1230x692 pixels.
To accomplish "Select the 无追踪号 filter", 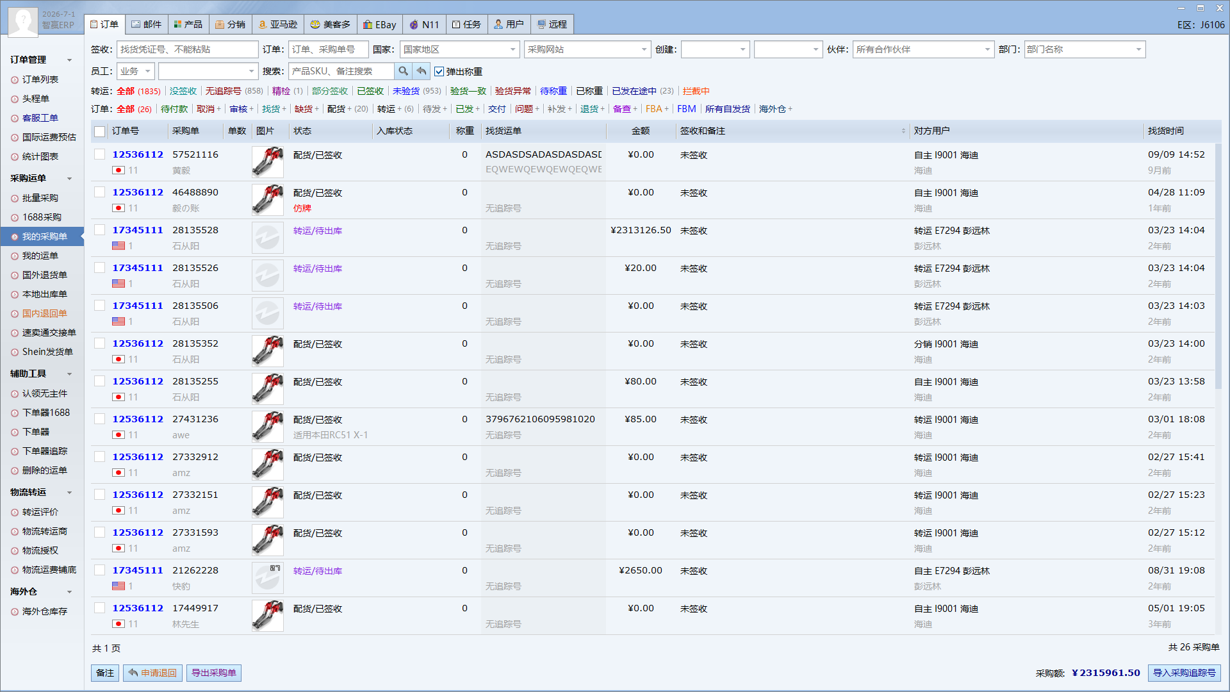I will [x=223, y=91].
